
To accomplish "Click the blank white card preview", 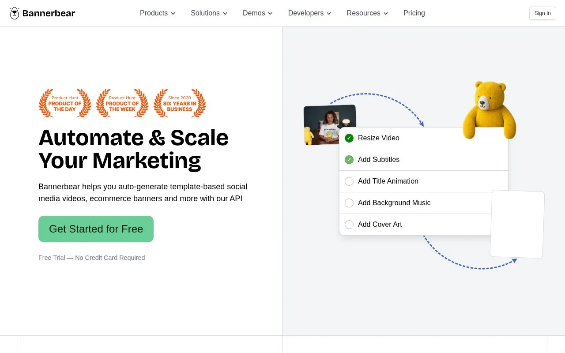I will point(517,224).
